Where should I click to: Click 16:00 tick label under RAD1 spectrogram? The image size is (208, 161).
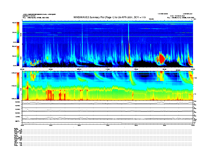coord(136,69)
